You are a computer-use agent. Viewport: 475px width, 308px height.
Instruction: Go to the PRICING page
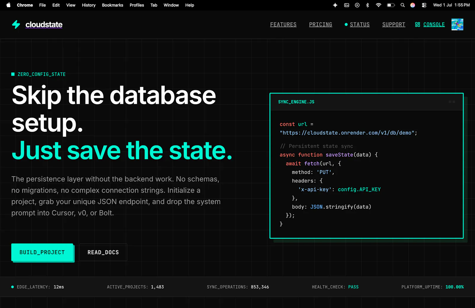click(x=321, y=25)
